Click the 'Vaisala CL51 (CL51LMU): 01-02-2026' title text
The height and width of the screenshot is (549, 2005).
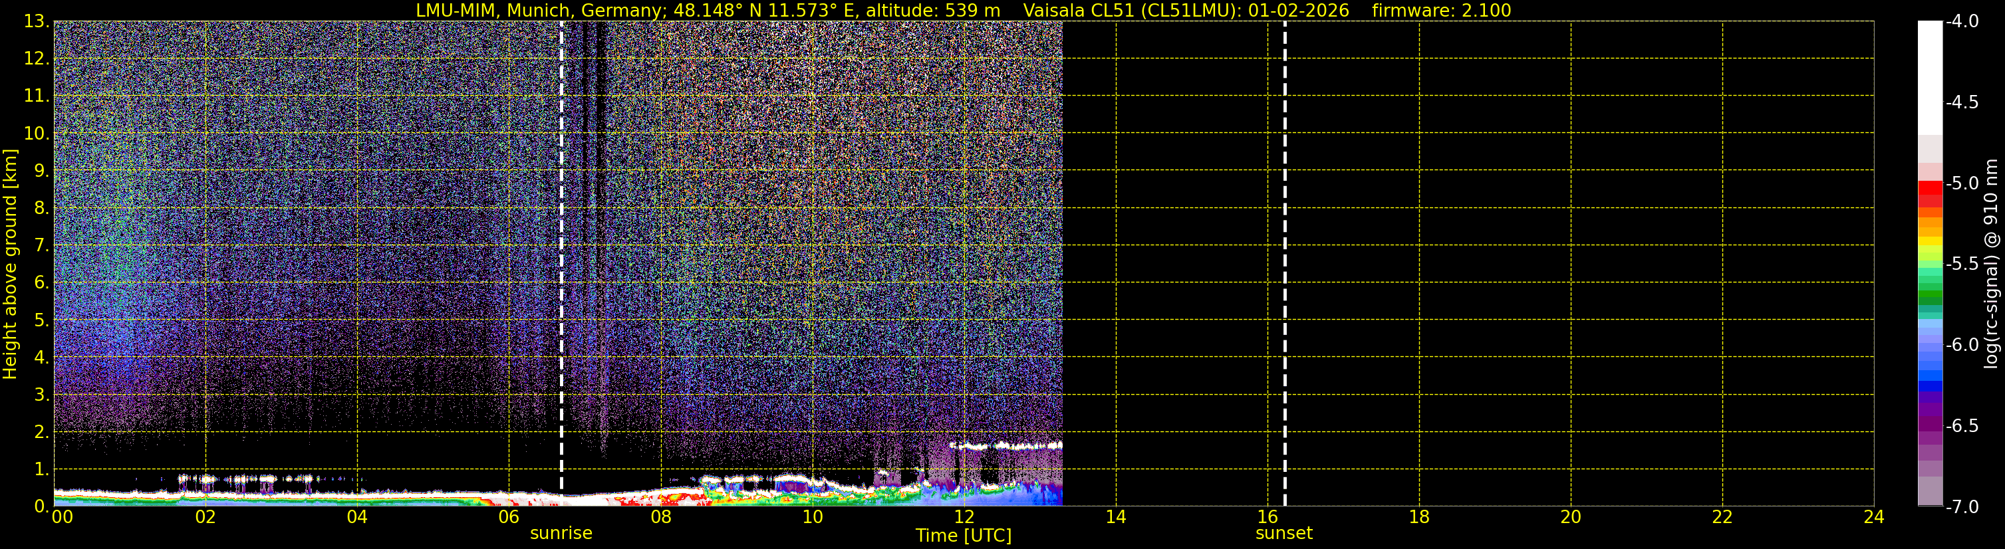[1186, 11]
